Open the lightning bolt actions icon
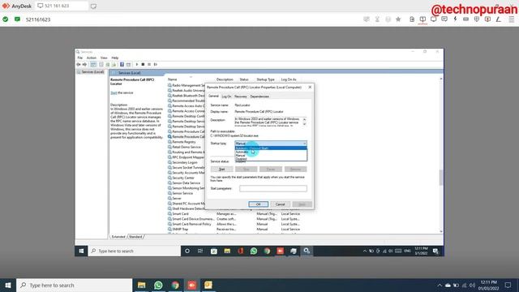 tap(455, 19)
